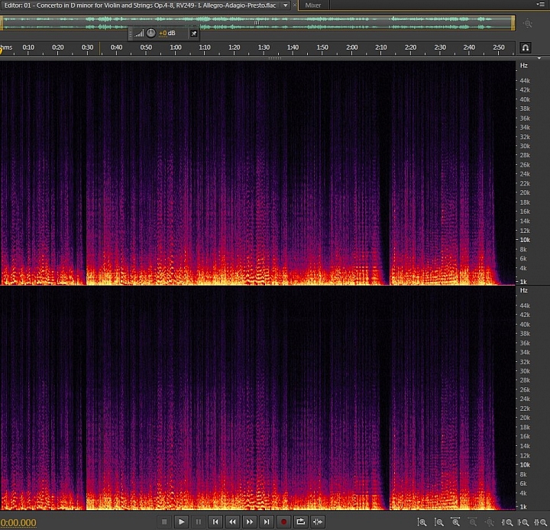Click the Hz label of lower channel scale
This screenshot has height=530, width=550.
pyautogui.click(x=524, y=290)
